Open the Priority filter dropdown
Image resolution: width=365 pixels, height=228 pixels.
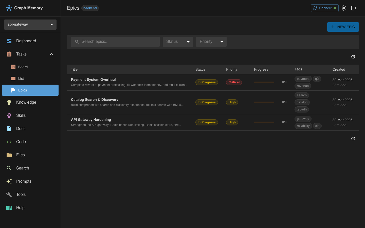(211, 42)
